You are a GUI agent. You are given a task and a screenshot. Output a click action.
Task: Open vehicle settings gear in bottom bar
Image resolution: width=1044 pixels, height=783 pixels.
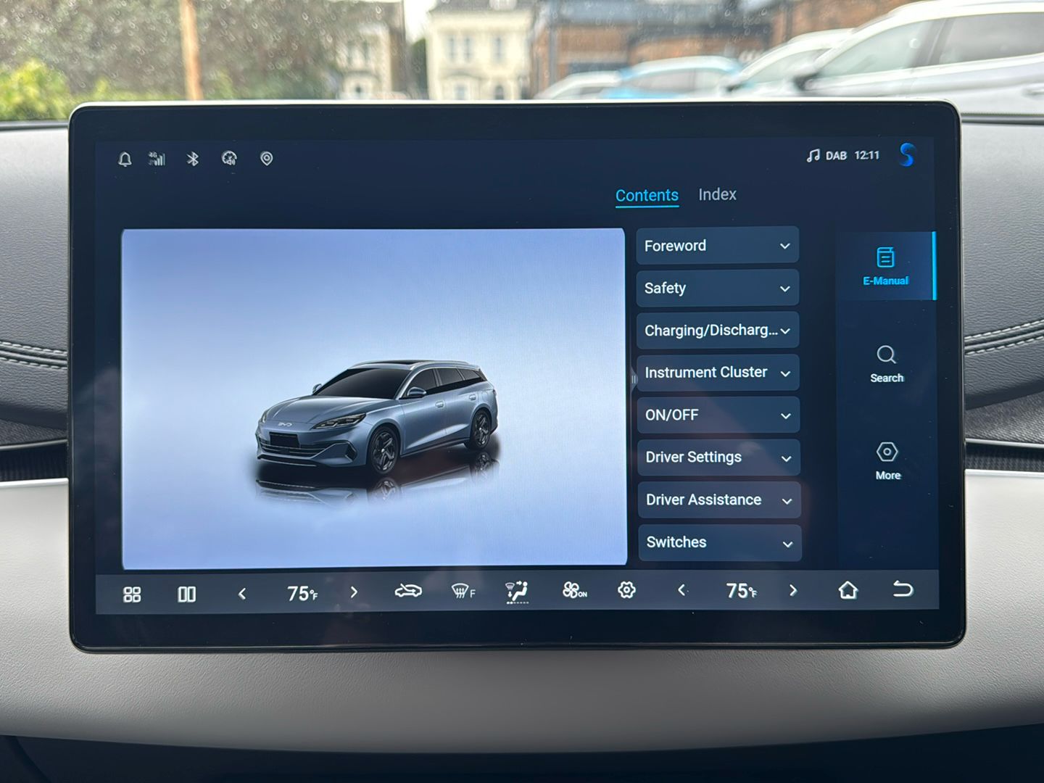(626, 590)
